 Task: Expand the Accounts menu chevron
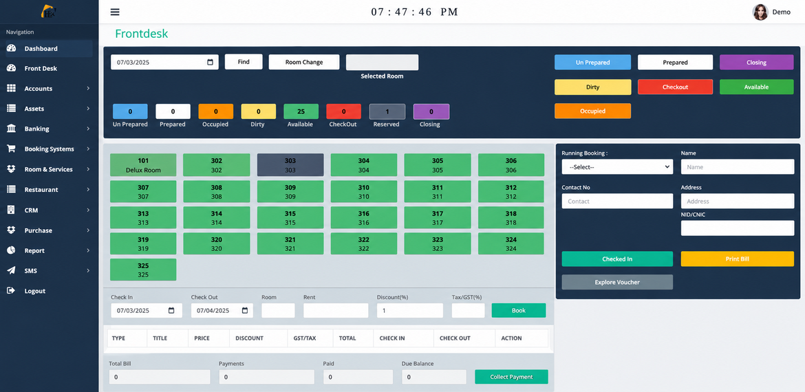coord(88,89)
